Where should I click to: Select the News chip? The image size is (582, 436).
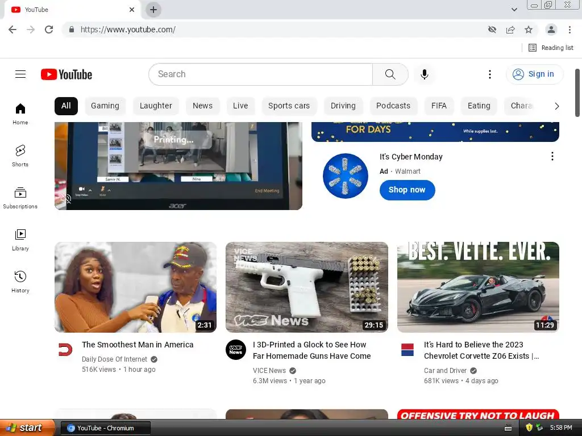click(203, 106)
